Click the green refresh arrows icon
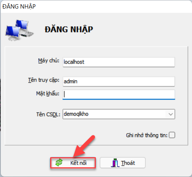The height and width of the screenshot is (177, 192). click(59, 163)
